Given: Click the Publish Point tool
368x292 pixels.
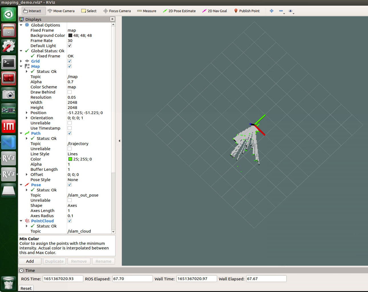Looking at the screenshot, I should point(246,11).
